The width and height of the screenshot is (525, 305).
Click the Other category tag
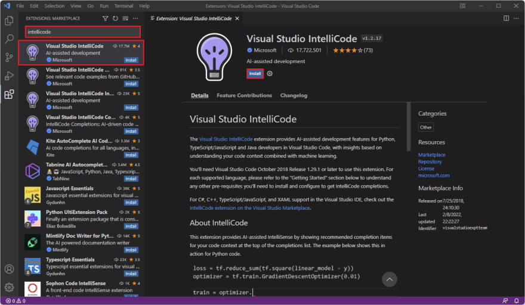pos(425,127)
